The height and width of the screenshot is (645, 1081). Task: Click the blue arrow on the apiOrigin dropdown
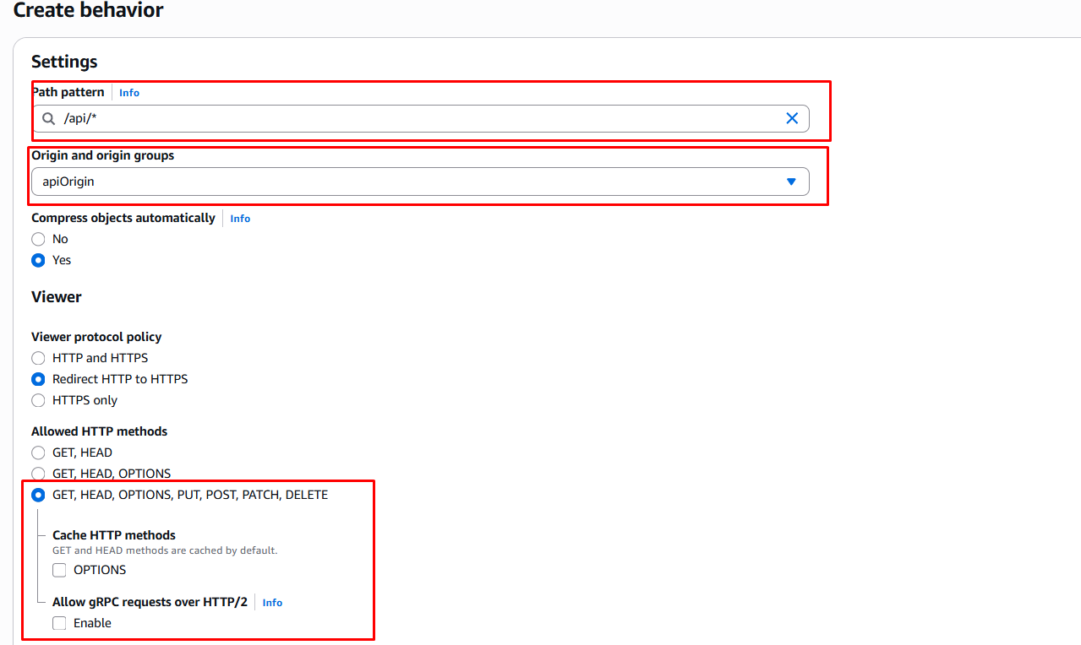click(x=791, y=182)
